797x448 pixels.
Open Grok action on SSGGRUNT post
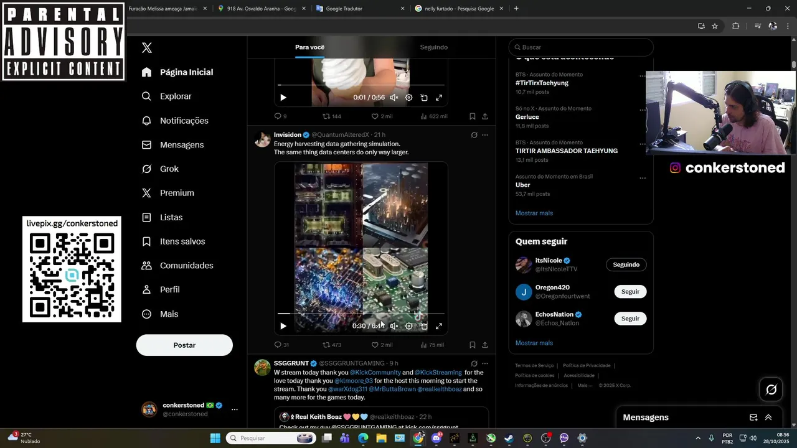(x=474, y=363)
